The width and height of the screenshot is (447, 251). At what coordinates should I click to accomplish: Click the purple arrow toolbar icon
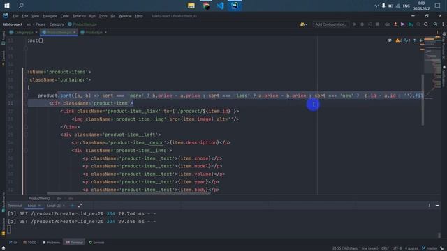point(403,24)
